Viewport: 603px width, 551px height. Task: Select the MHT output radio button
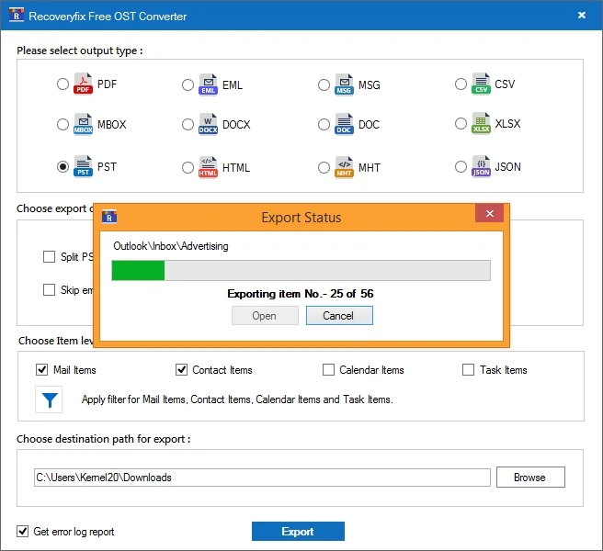324,167
